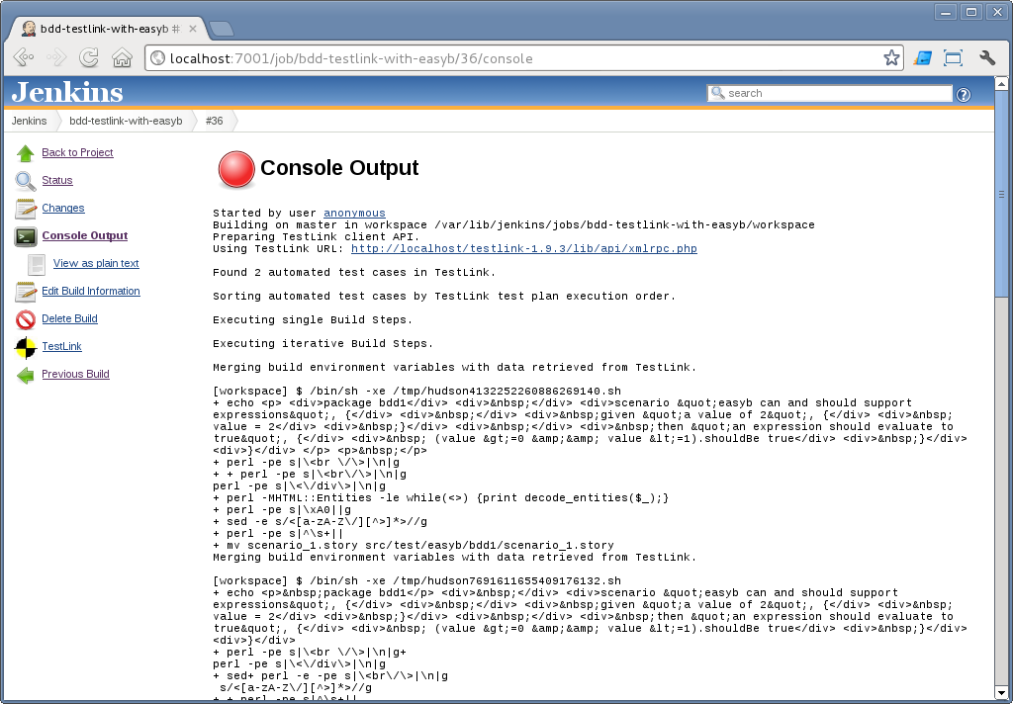
Task: Click the green Back to Project arrow icon
Action: pyautogui.click(x=26, y=153)
